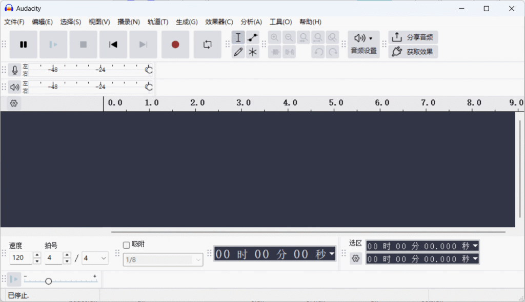Viewport: 525px width, 302px height.
Task: Open the 播录(N) menu
Action: point(129,22)
